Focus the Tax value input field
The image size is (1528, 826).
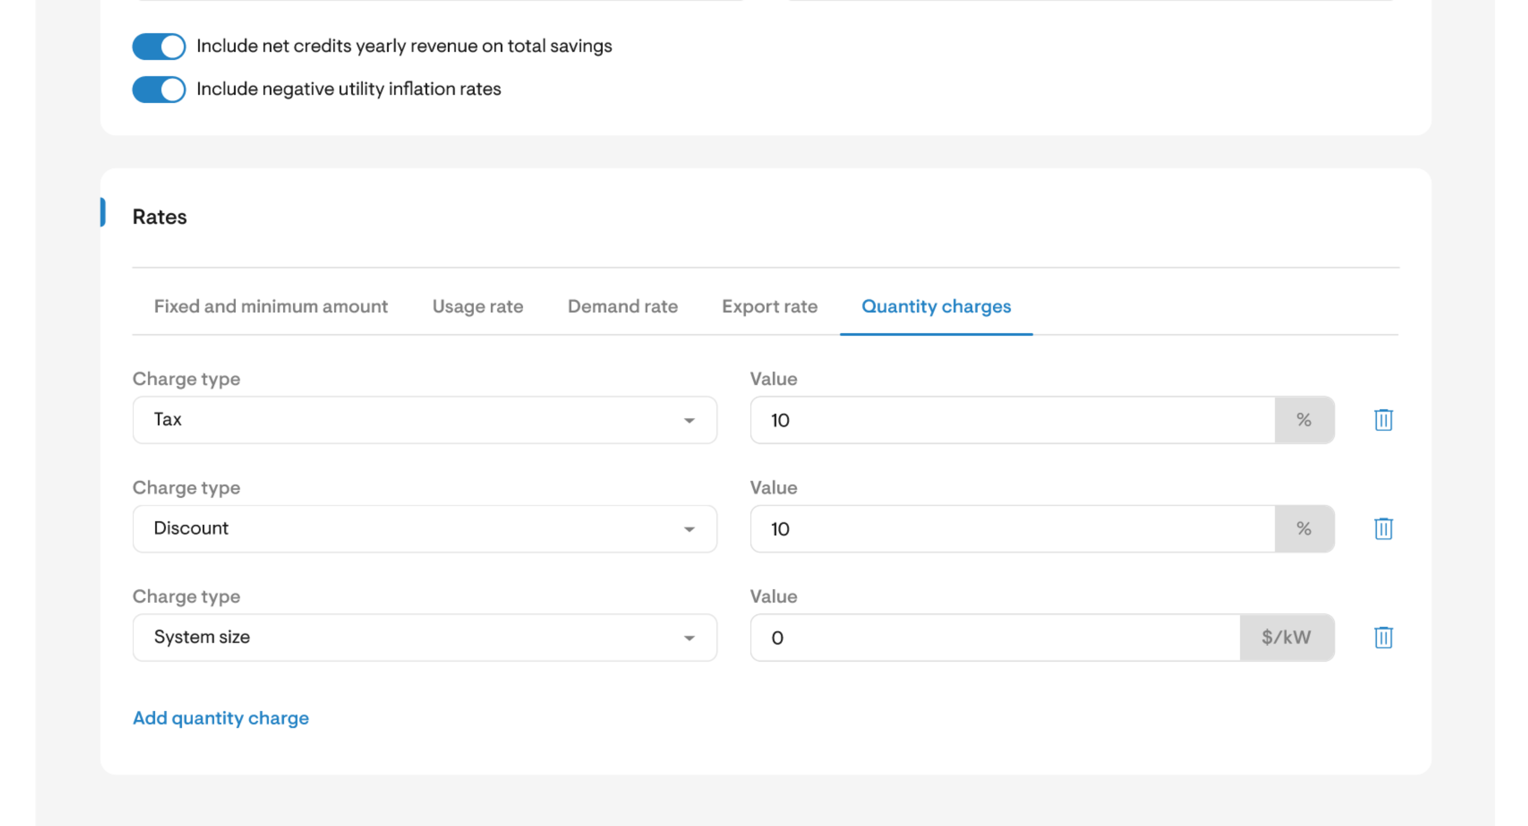[1013, 420]
